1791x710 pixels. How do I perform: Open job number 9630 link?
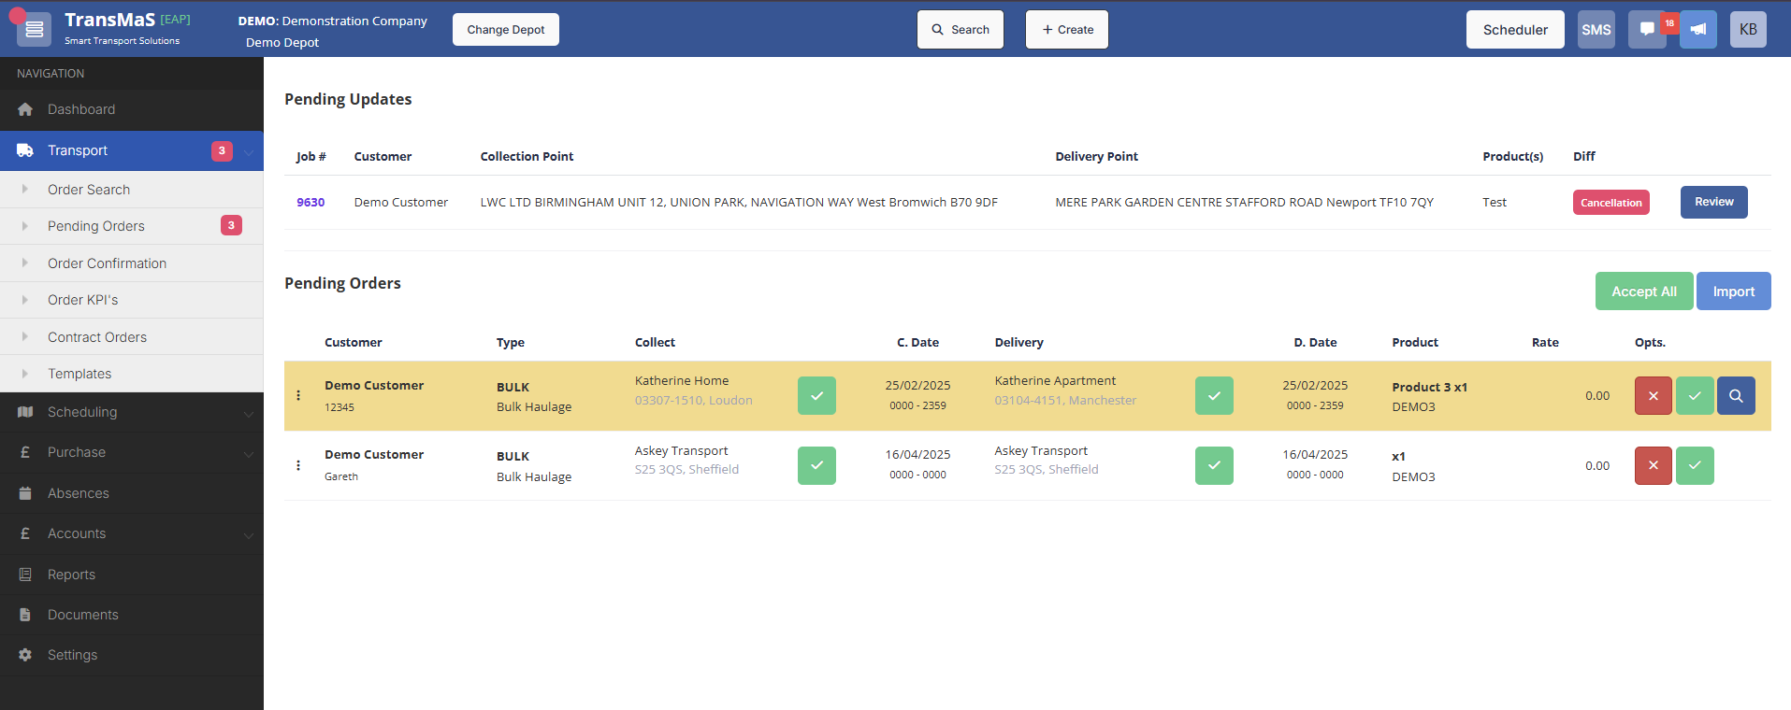(x=311, y=202)
